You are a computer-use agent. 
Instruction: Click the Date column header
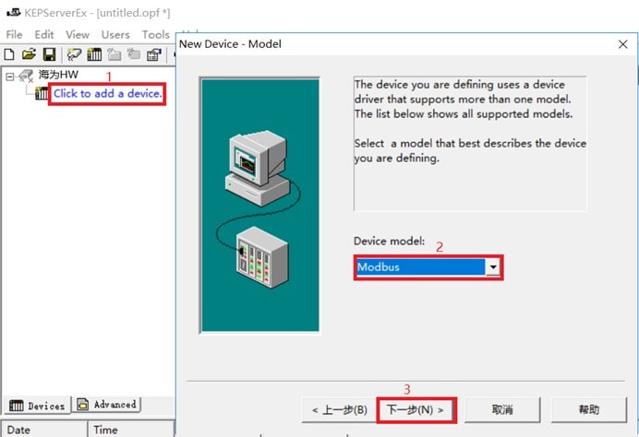(x=45, y=430)
